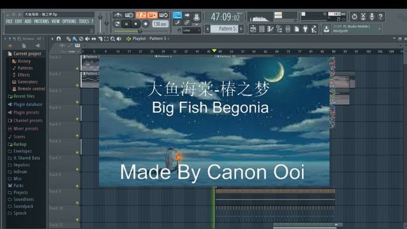Click the 130 tempo display
Image resolution: width=407 pixels, height=229 pixels.
tap(160, 24)
